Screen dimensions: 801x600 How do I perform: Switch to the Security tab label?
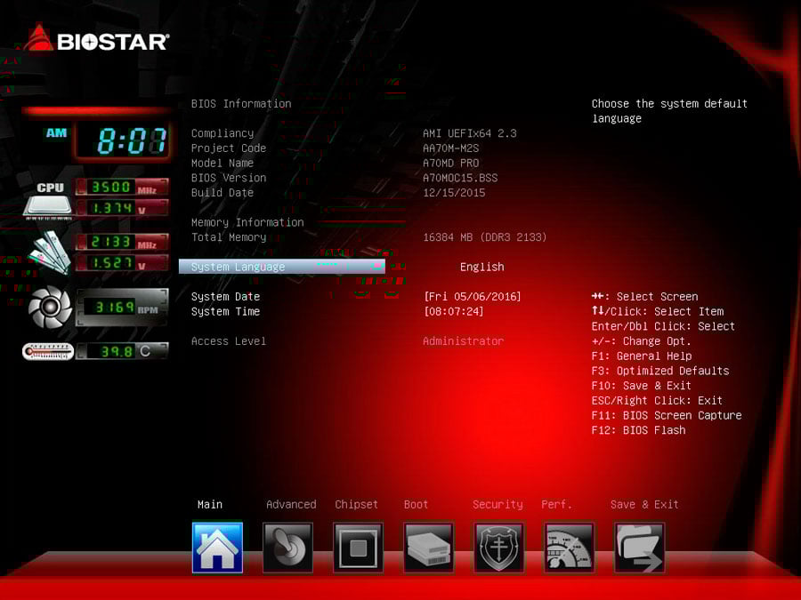pyautogui.click(x=498, y=505)
